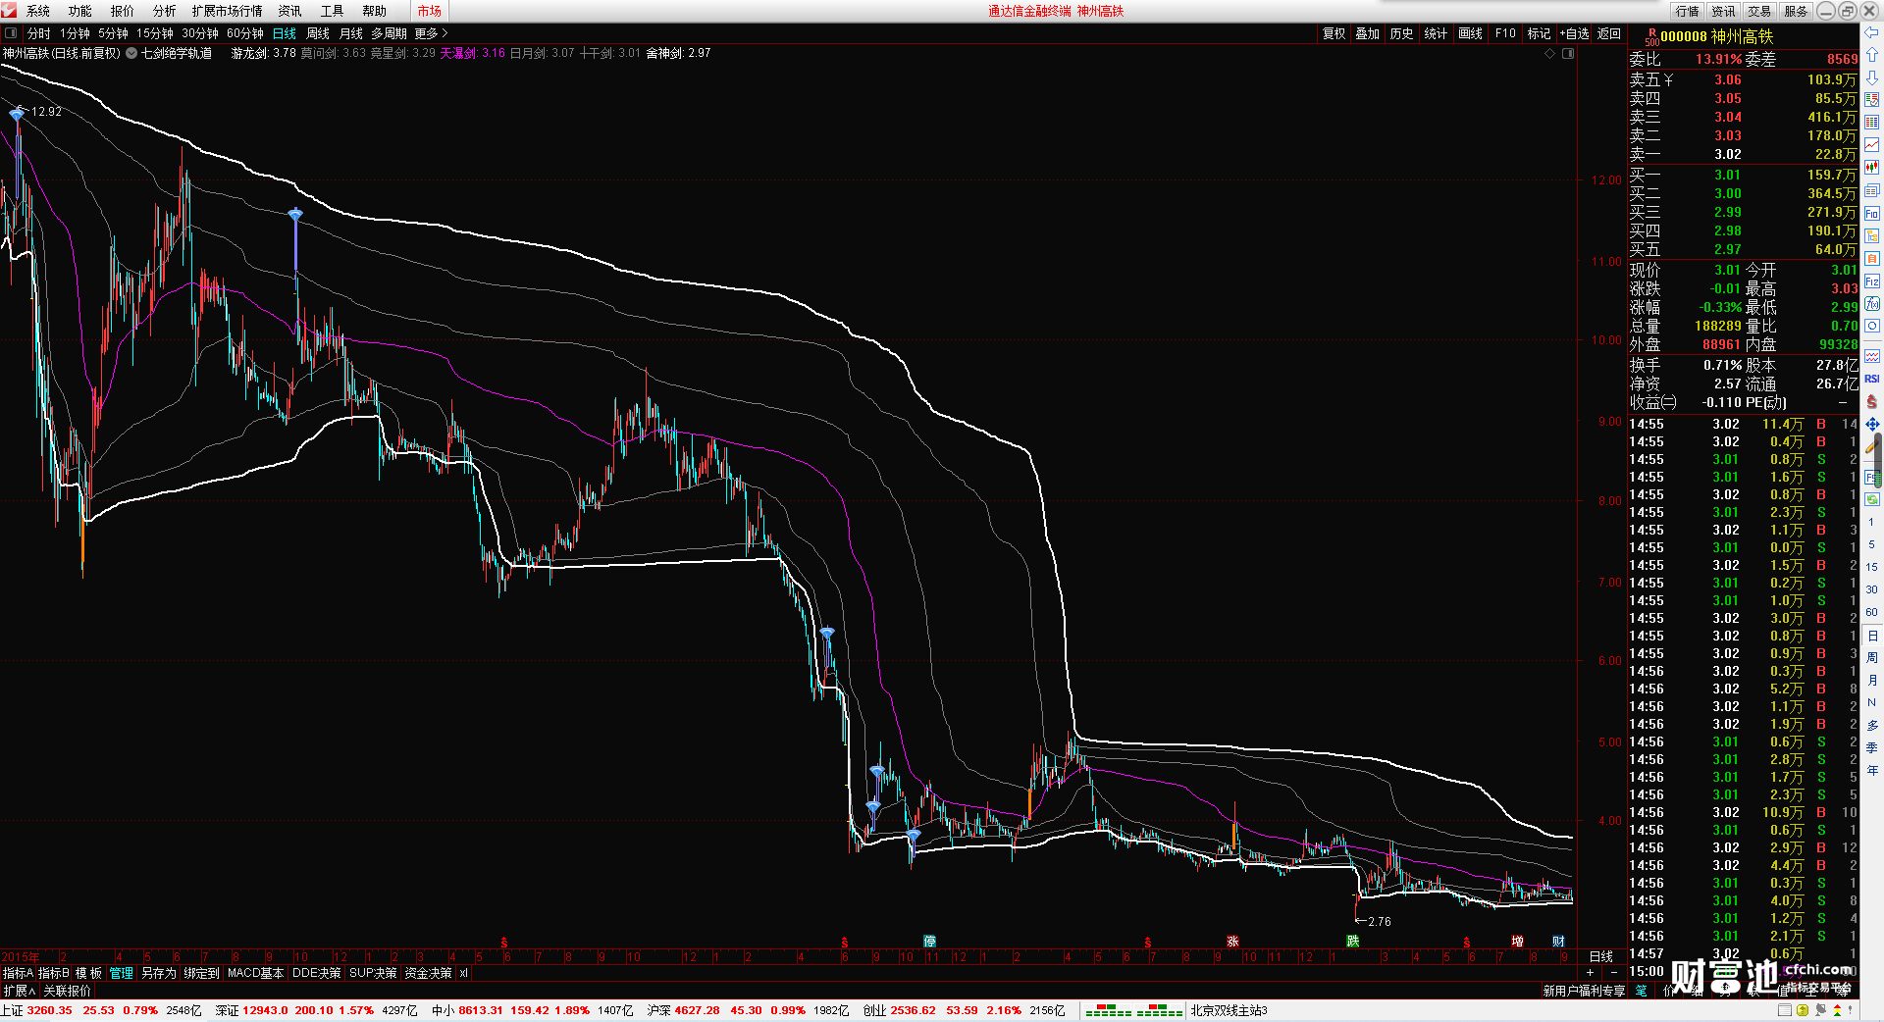Click the up arrow icon in right sidebar
This screenshot has height=1022, width=1884.
click(x=1872, y=56)
